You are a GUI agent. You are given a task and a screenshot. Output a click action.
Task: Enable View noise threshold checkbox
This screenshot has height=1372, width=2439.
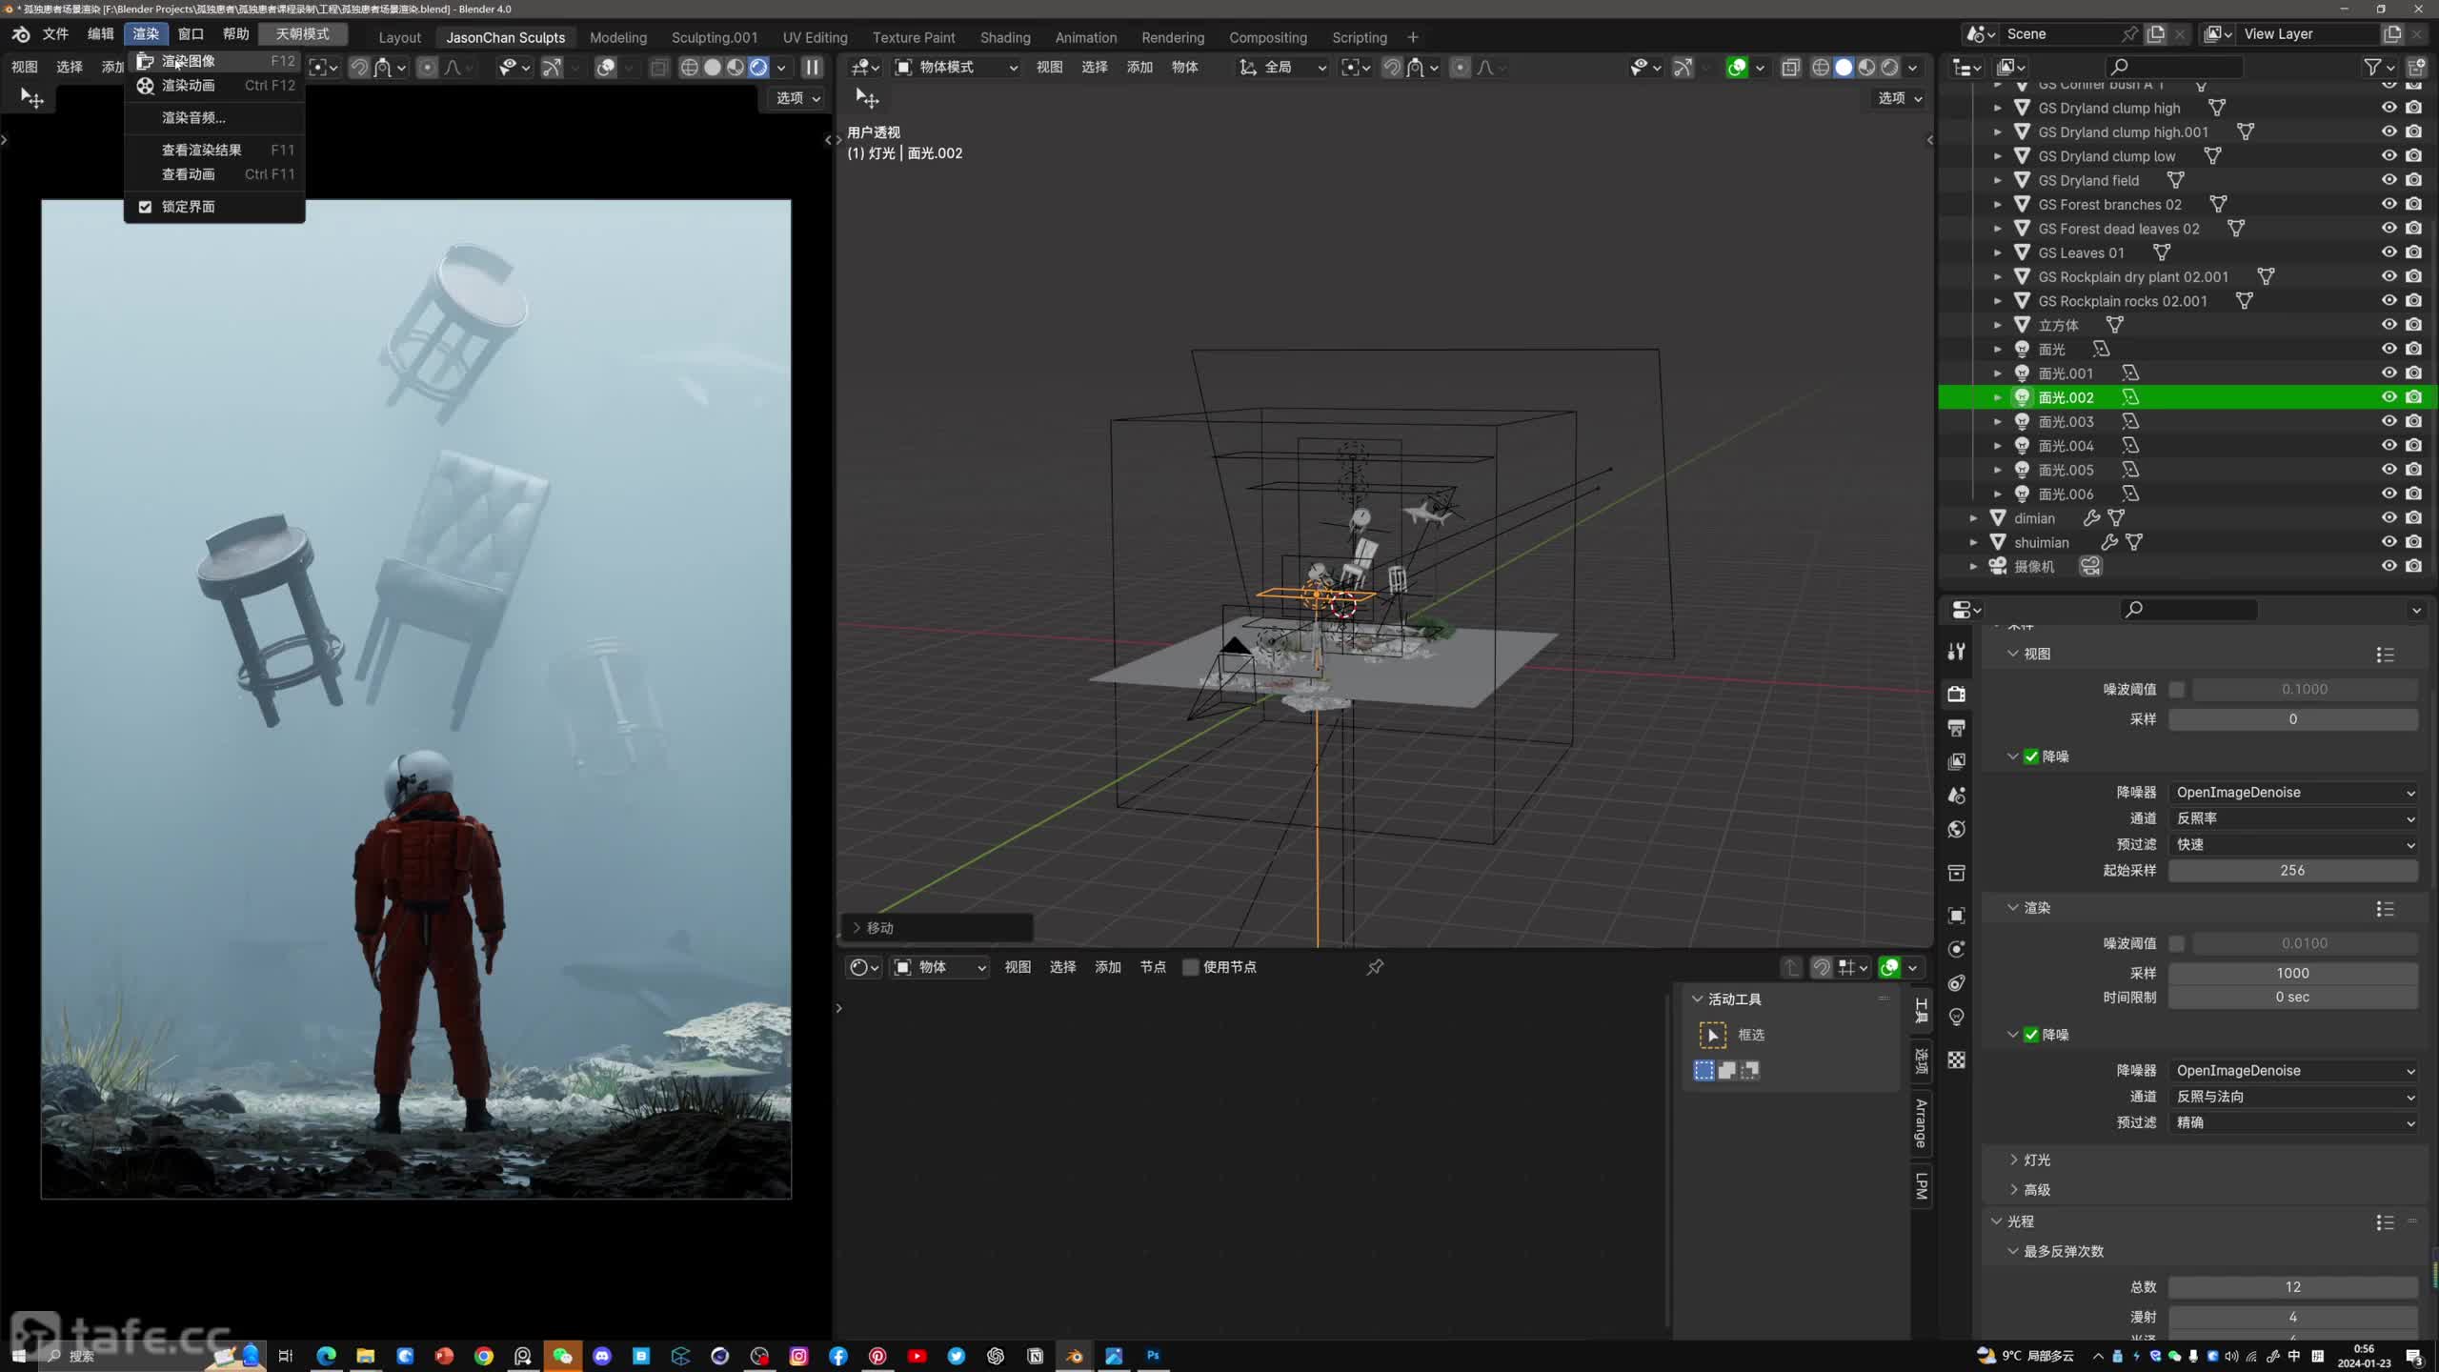(x=2177, y=689)
